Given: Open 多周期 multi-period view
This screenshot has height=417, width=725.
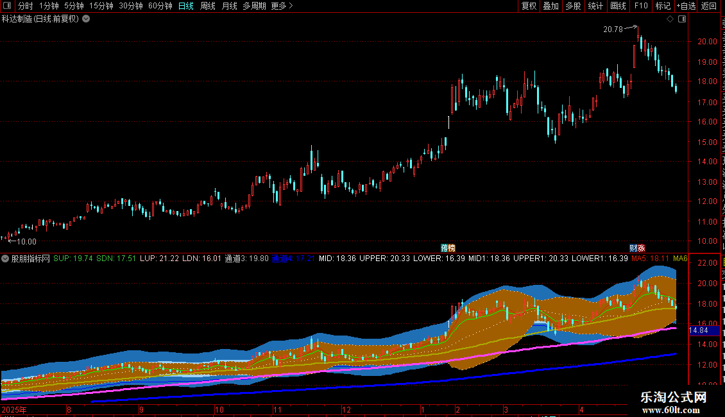Looking at the screenshot, I should click(254, 6).
